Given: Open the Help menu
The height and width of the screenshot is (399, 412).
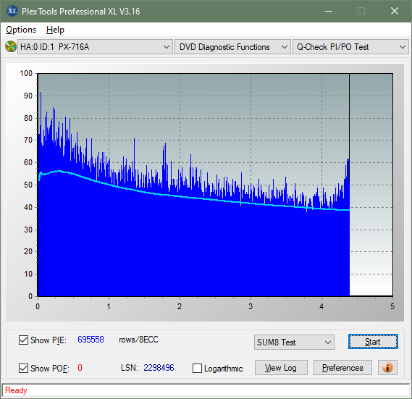Looking at the screenshot, I should click(55, 30).
